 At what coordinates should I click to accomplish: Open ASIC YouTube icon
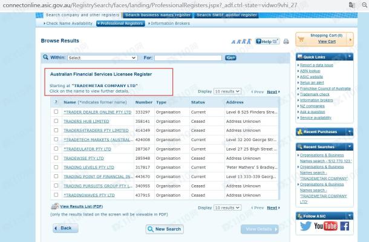[325, 226]
